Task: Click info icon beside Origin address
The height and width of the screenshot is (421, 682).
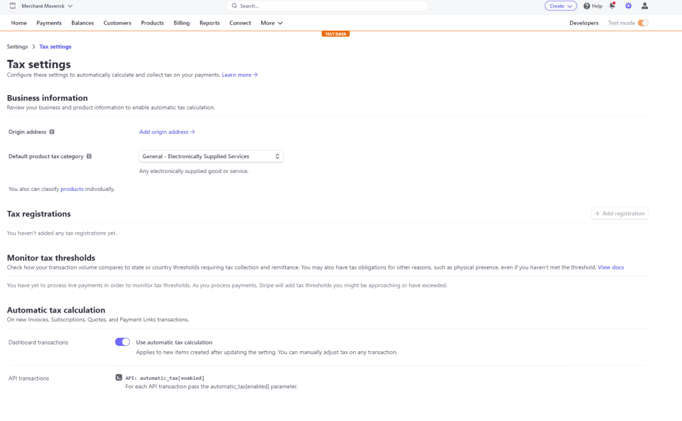Action: (x=52, y=132)
